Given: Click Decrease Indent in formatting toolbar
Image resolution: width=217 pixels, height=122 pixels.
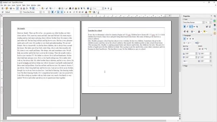Looking at the screenshot, I should point(80,12).
